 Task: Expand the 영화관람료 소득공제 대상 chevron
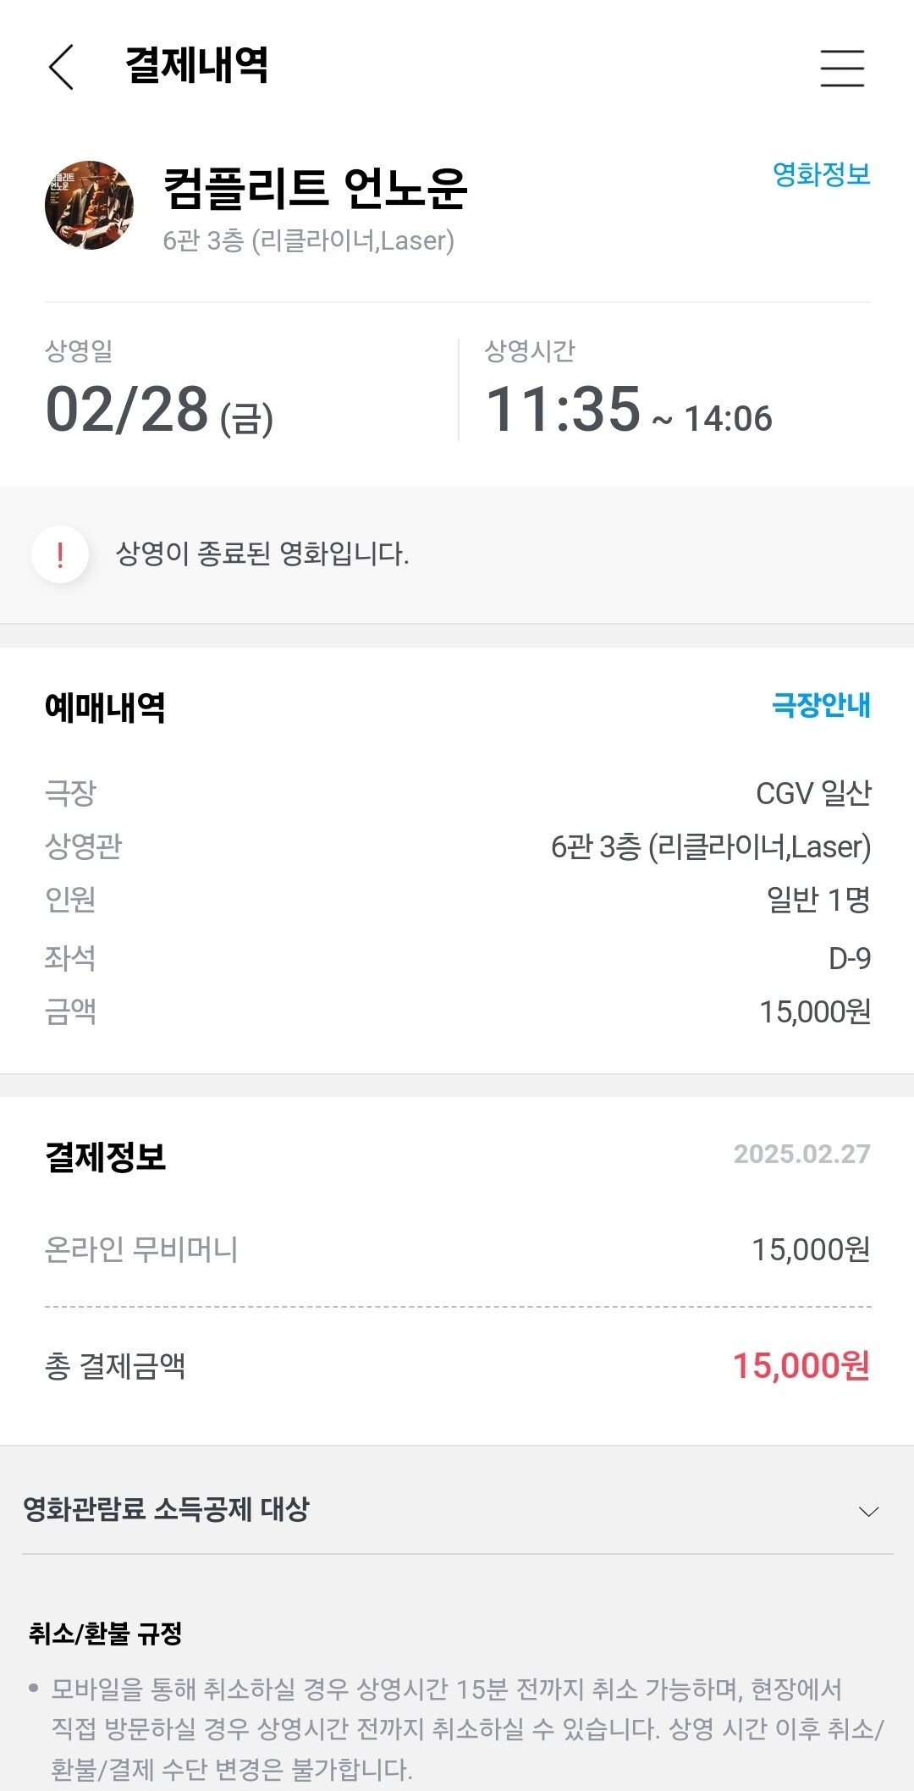[x=868, y=1511]
